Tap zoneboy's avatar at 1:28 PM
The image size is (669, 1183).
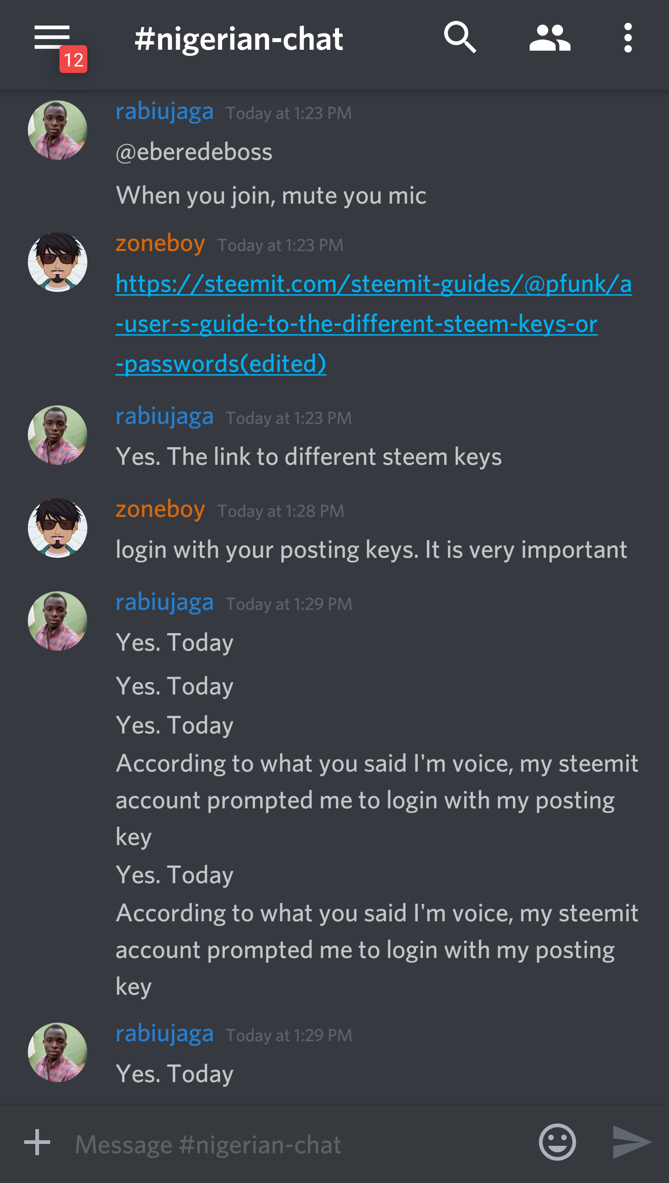tap(58, 528)
